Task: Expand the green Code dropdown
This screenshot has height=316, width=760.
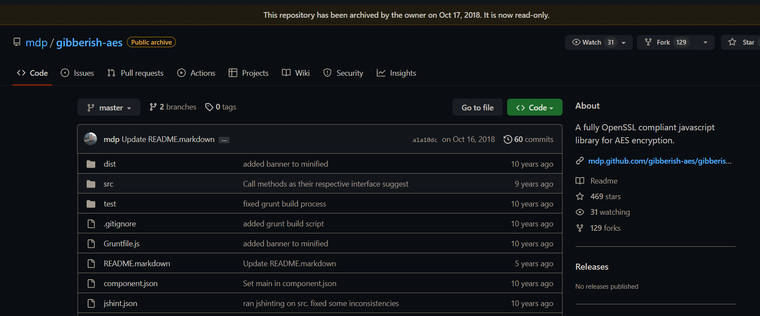Action: [x=534, y=107]
